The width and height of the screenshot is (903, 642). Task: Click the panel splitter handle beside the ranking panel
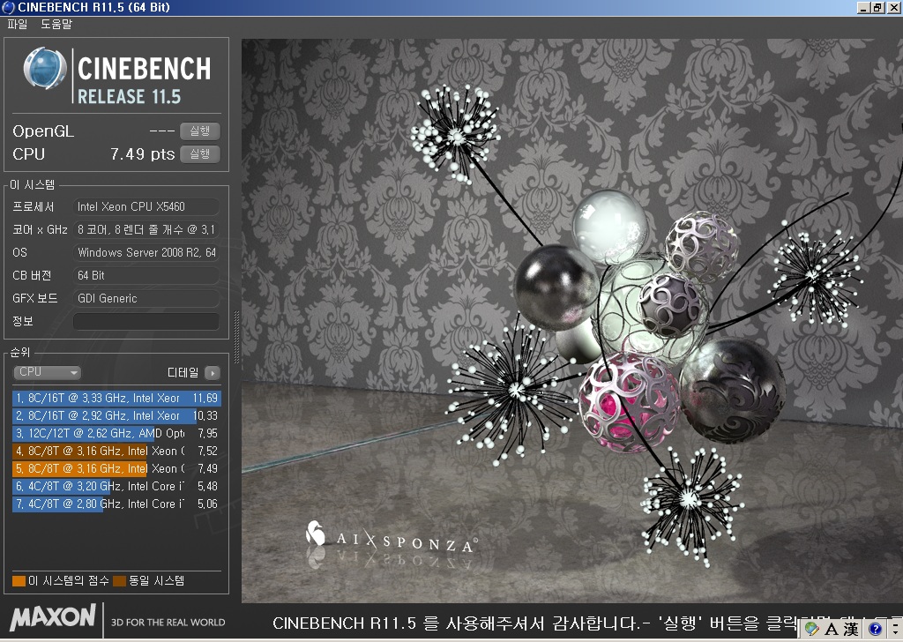(236, 337)
